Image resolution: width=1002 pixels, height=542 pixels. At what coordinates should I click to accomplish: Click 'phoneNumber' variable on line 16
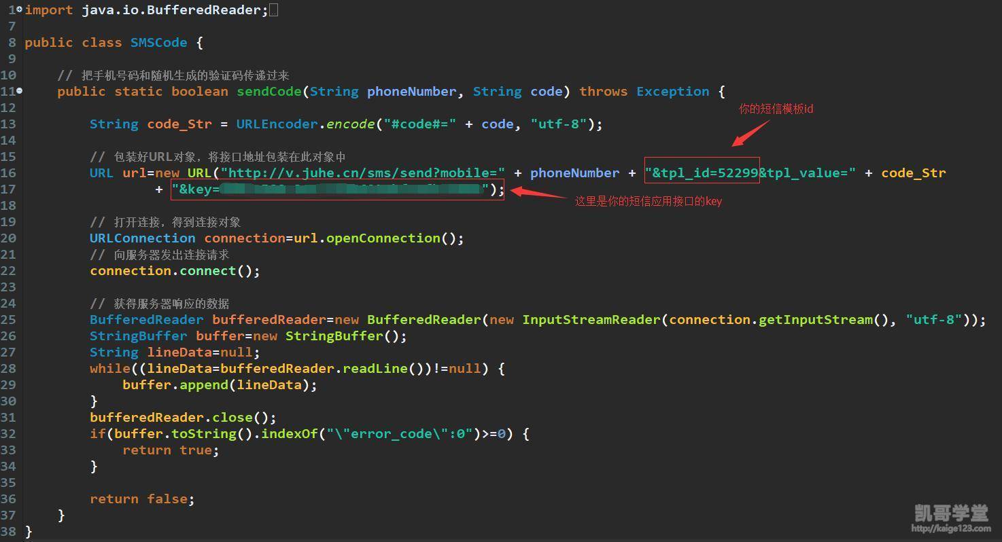point(575,173)
